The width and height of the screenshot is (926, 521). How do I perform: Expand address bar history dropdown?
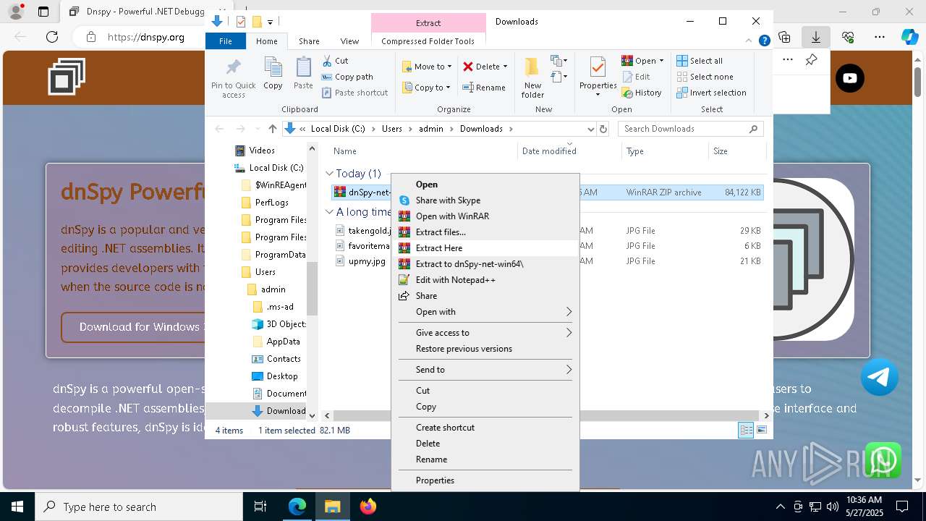point(590,129)
